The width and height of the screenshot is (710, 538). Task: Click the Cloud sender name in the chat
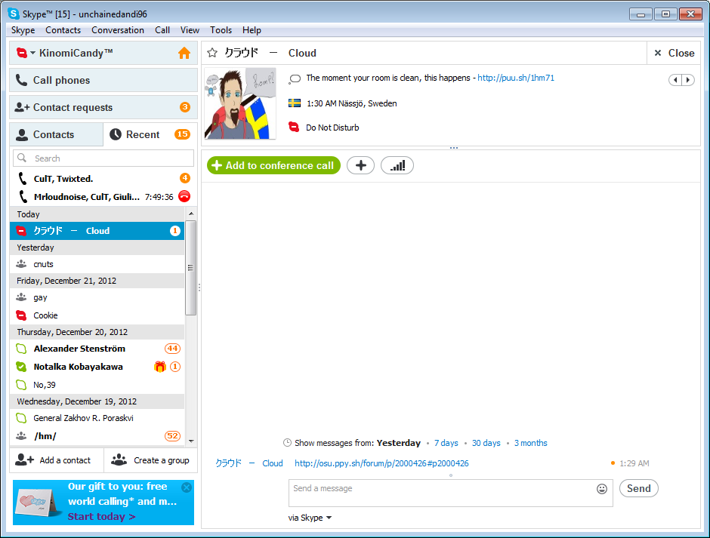[x=249, y=463]
